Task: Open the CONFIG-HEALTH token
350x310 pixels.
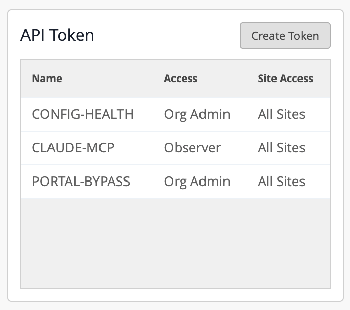Action: [x=83, y=114]
